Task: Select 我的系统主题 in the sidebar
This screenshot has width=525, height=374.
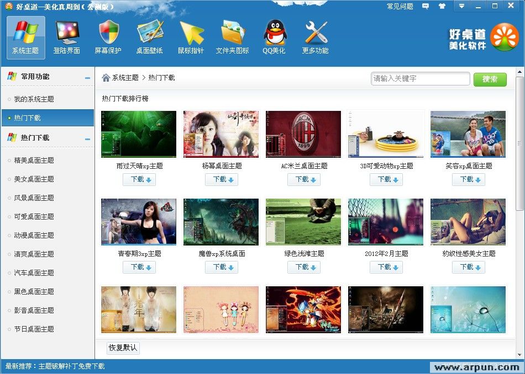Action: pos(34,99)
